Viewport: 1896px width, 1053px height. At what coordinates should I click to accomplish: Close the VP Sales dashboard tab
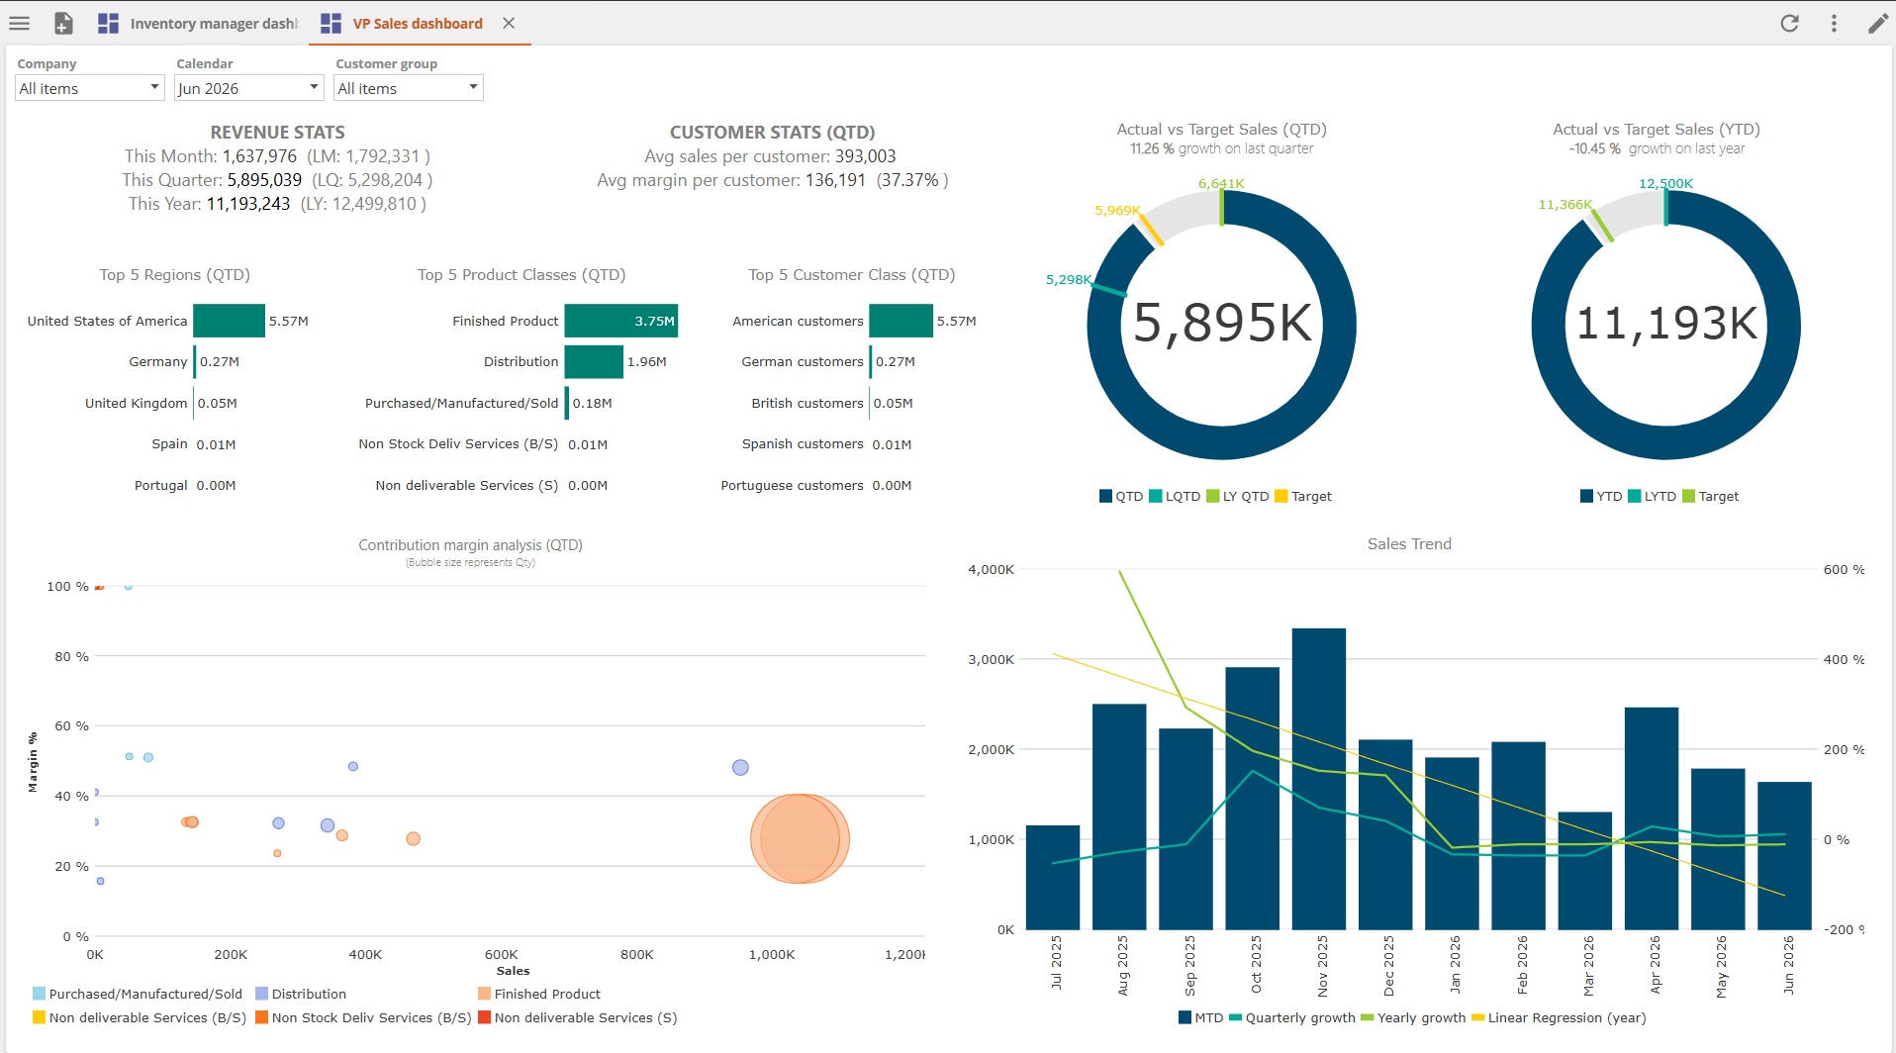[x=509, y=23]
